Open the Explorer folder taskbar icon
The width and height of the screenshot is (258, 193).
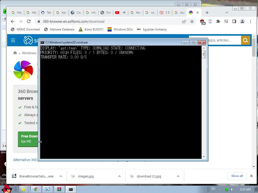point(23,189)
